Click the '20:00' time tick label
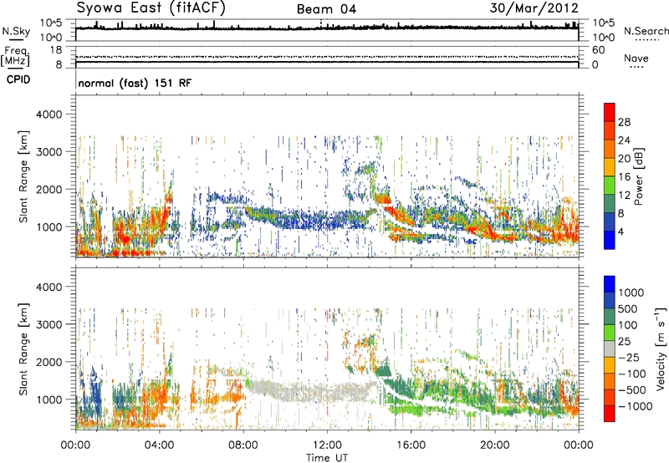The height and width of the screenshot is (463, 669). coord(494,445)
